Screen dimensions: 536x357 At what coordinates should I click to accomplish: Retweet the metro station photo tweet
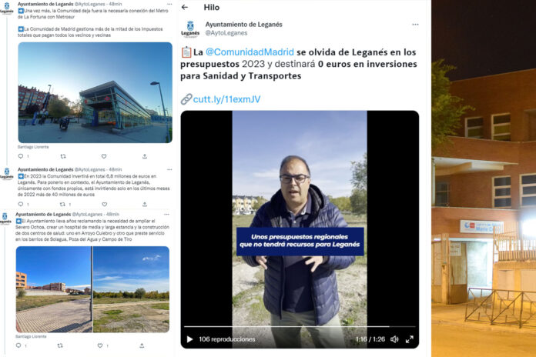click(x=63, y=156)
